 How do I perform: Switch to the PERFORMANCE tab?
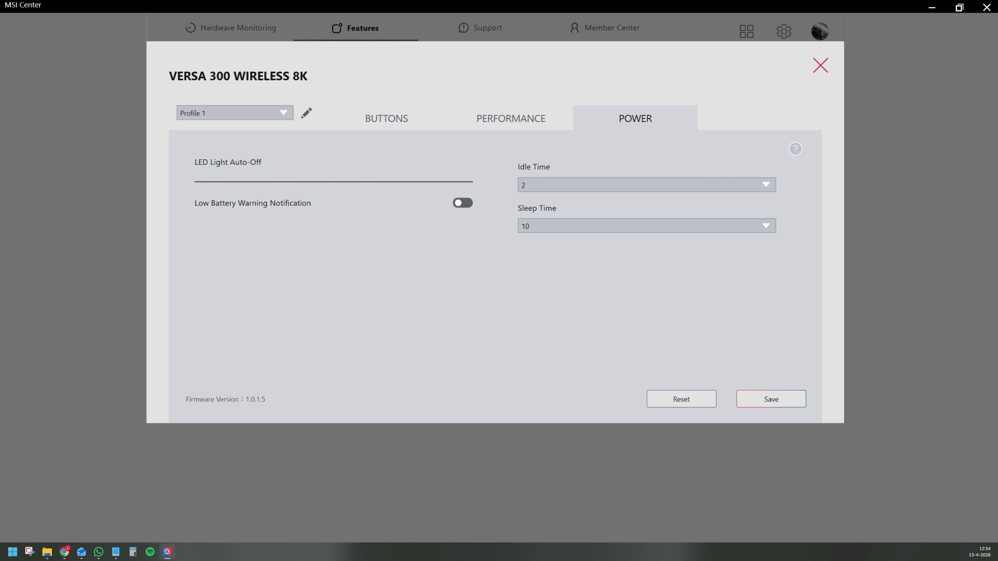point(510,119)
